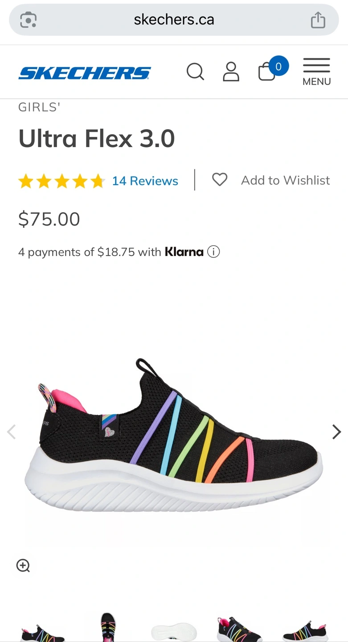
Task: Click Add to Wishlist text
Action: pyautogui.click(x=286, y=180)
